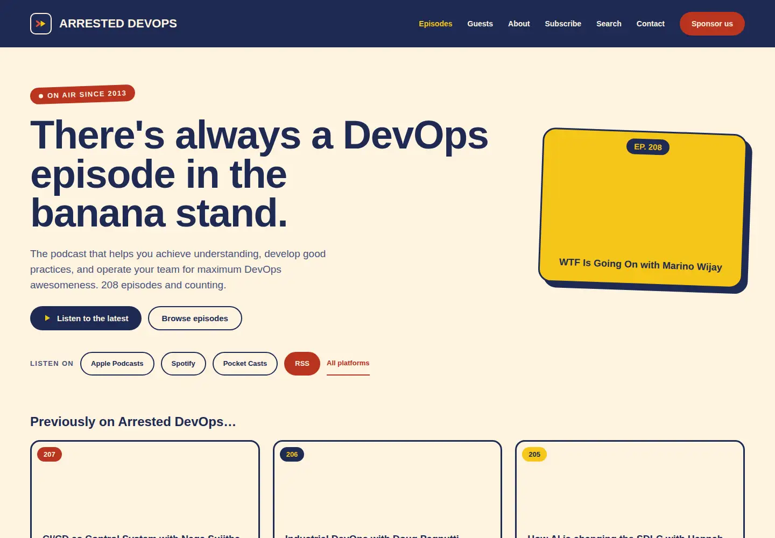Viewport: 775px width, 538px height.
Task: Open episode 205 card
Action: (x=630, y=489)
